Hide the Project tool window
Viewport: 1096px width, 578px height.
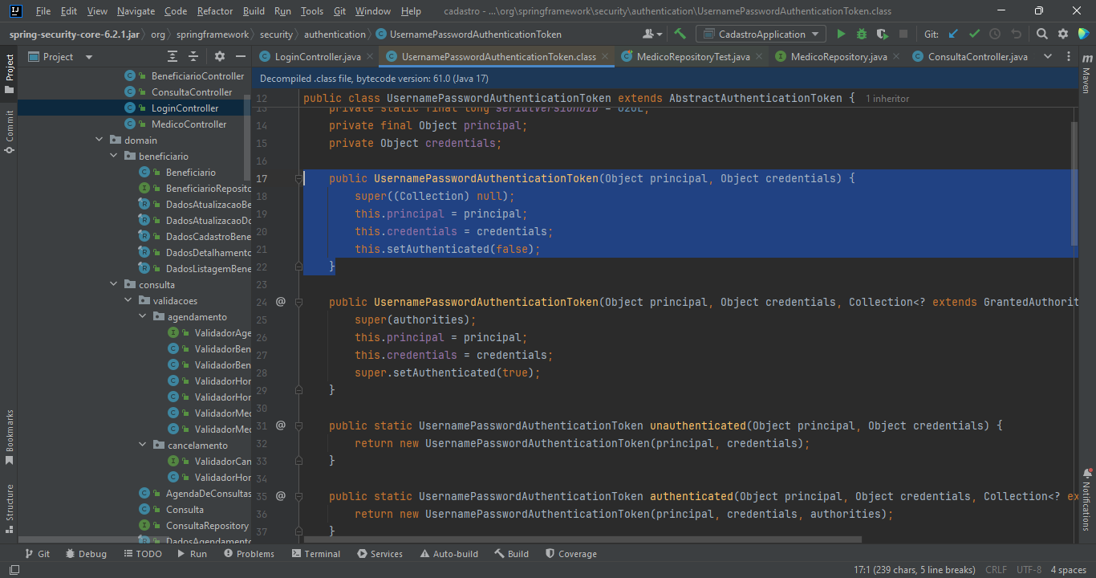tap(240, 56)
